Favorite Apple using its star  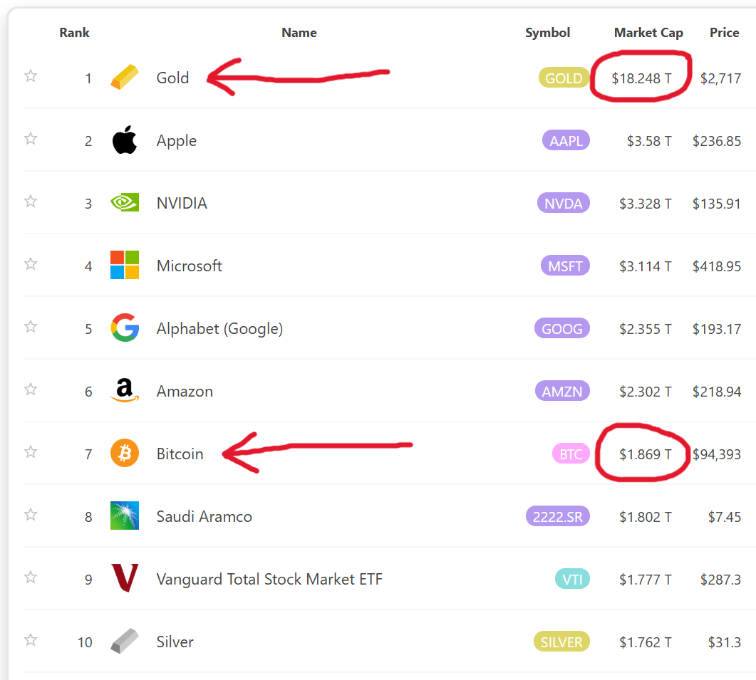[30, 139]
